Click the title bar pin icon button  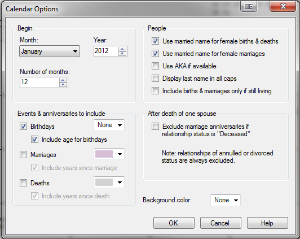(x=249, y=7)
